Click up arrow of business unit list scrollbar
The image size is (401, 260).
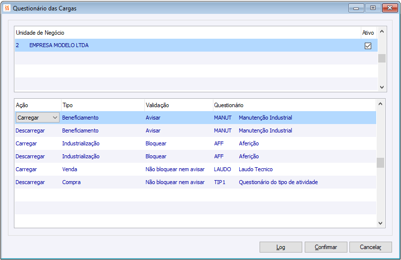382,31
